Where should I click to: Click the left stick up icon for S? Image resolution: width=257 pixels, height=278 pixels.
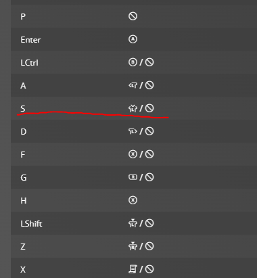pos(133,108)
